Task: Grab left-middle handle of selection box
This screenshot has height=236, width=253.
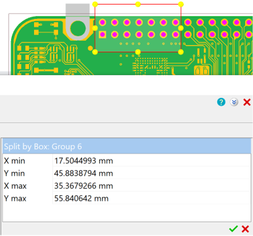Action: pyautogui.click(x=95, y=28)
